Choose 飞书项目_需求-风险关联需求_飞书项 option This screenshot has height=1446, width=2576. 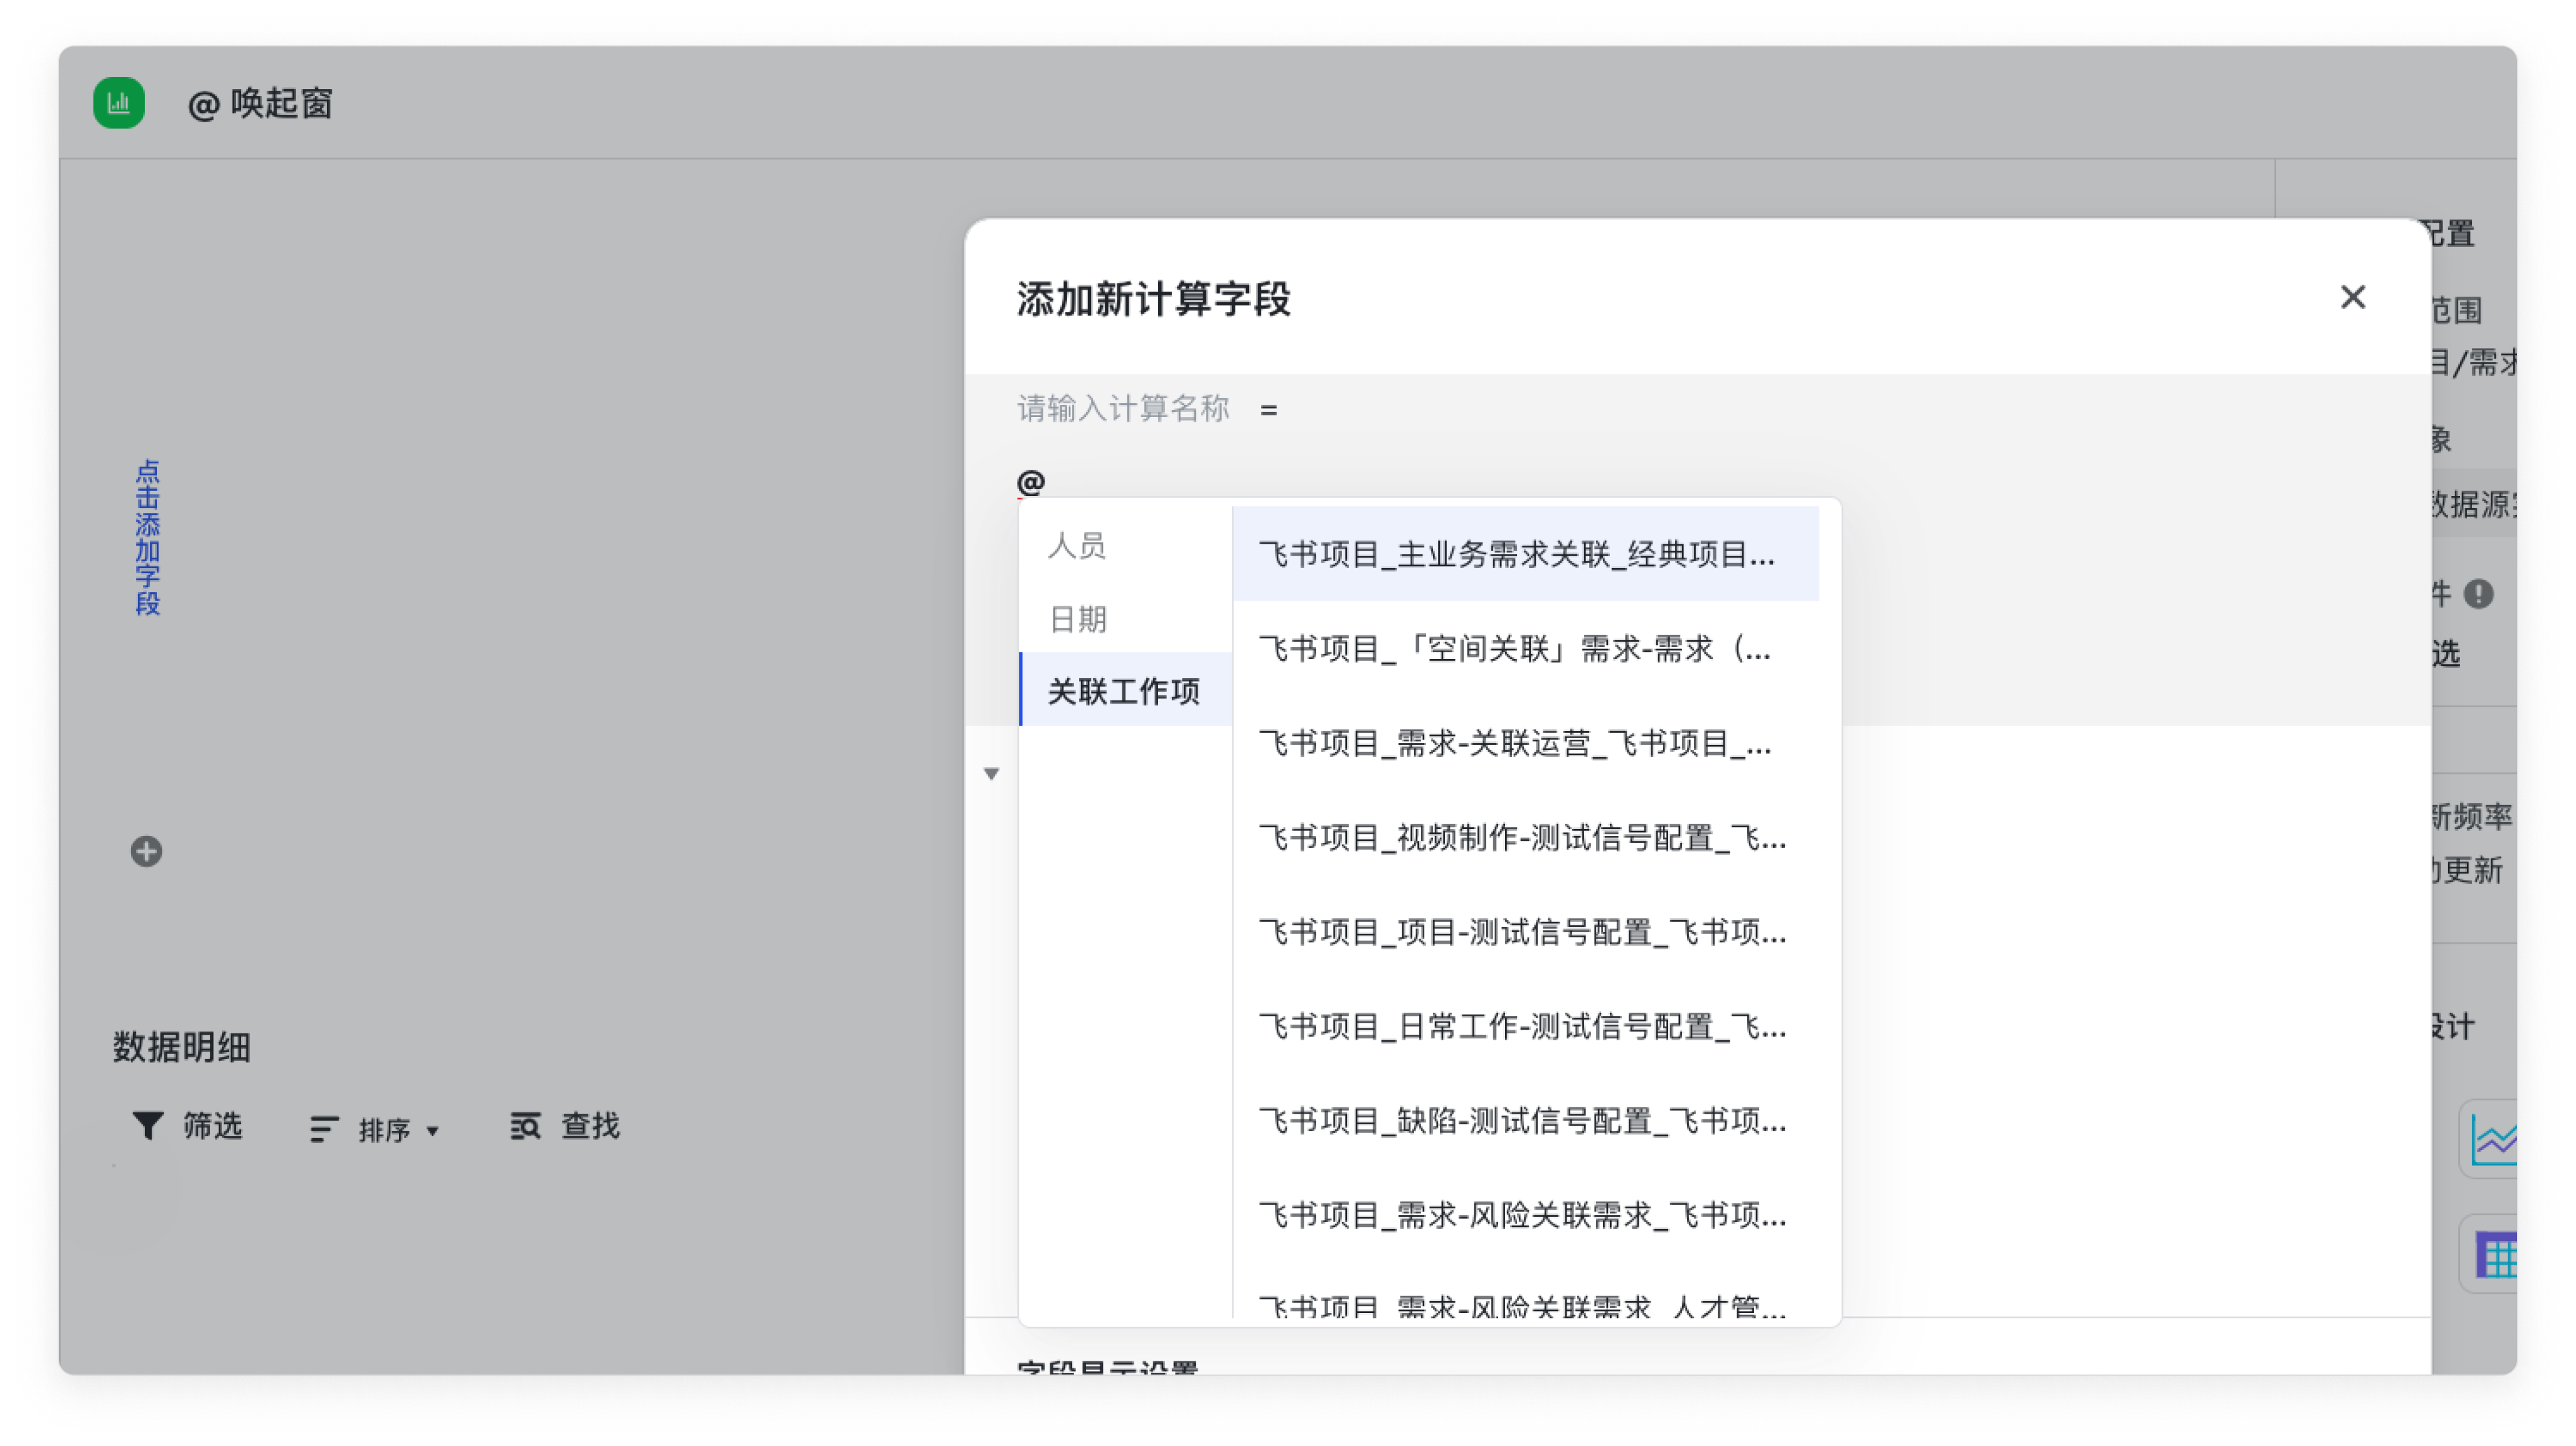coord(1525,1215)
